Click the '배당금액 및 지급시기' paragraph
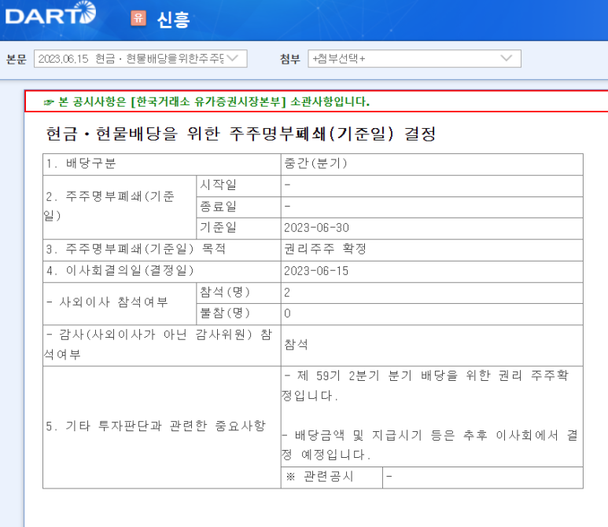The image size is (608, 527). (429, 445)
